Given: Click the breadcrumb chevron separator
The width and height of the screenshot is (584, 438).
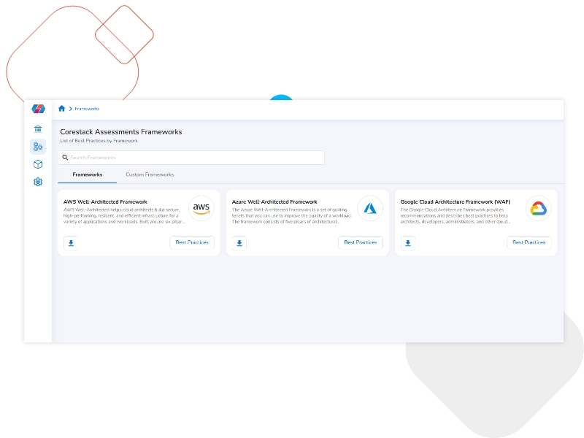Looking at the screenshot, I should 70,109.
